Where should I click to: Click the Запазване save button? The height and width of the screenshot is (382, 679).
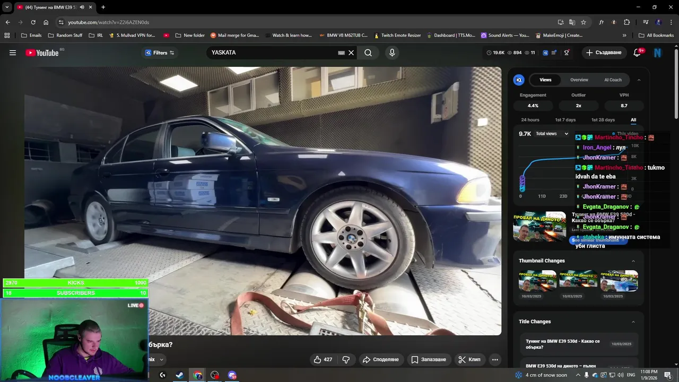pyautogui.click(x=429, y=359)
